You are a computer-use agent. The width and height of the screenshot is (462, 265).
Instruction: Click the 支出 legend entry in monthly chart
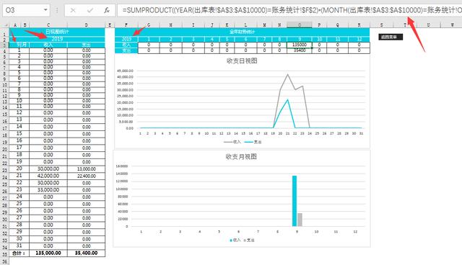[249, 240]
